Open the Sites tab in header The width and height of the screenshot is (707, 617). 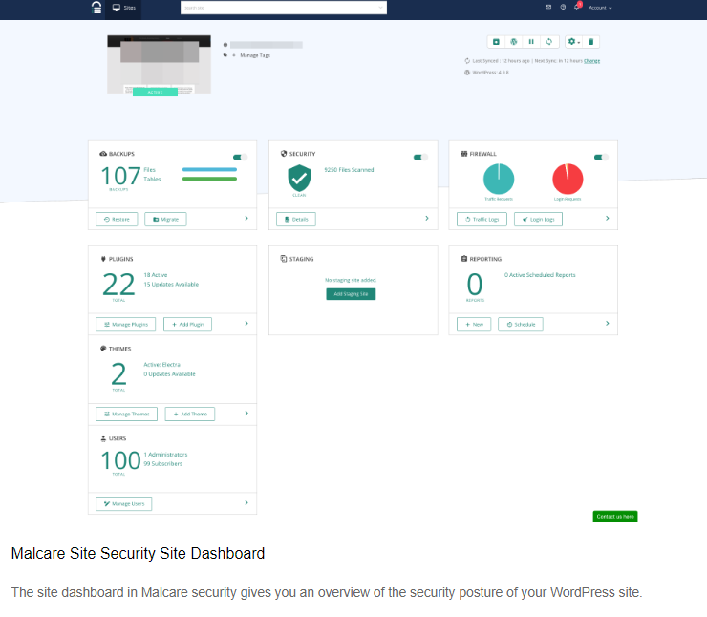[x=124, y=7]
